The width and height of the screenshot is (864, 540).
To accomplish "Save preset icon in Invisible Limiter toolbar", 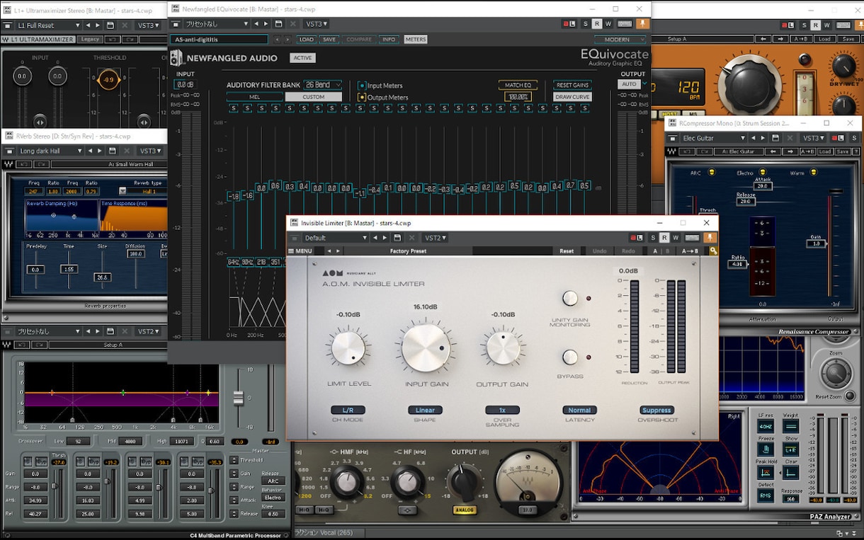I will (397, 238).
